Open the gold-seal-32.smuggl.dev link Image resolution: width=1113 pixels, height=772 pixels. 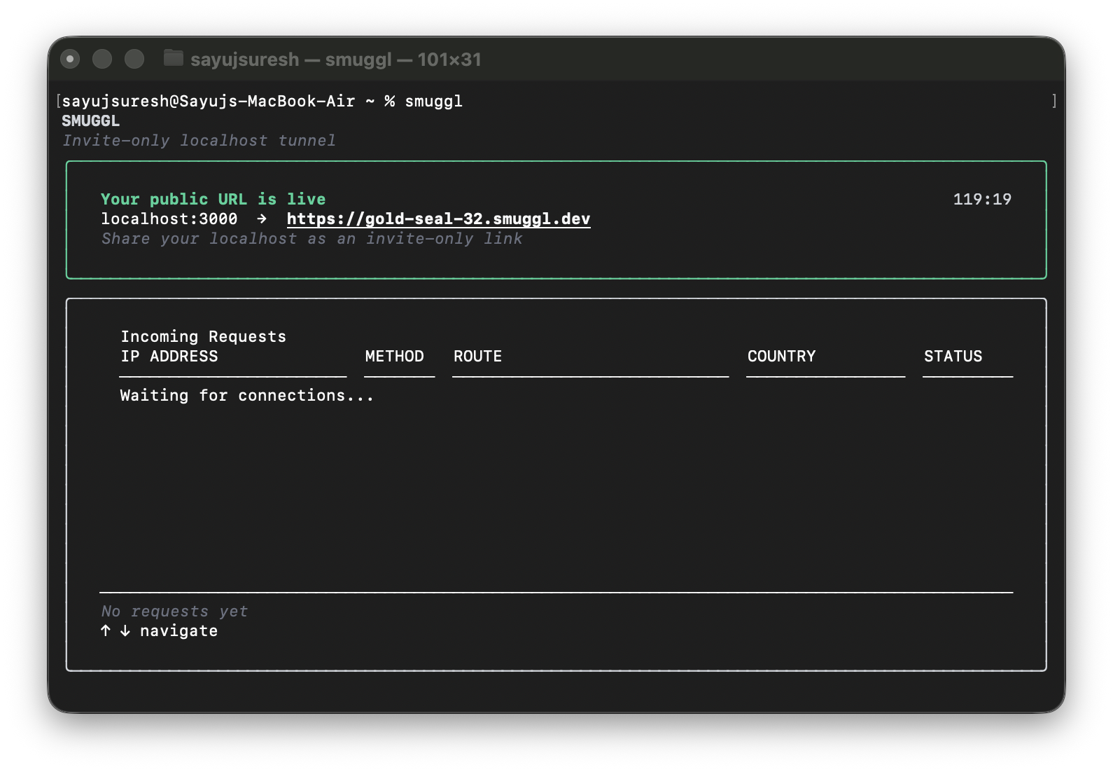(438, 219)
